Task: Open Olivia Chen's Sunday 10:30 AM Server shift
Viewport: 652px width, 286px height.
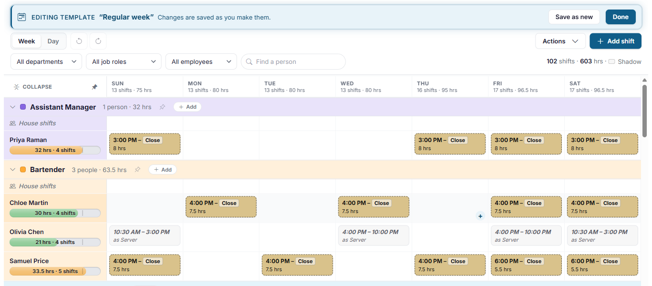Action: (145, 235)
